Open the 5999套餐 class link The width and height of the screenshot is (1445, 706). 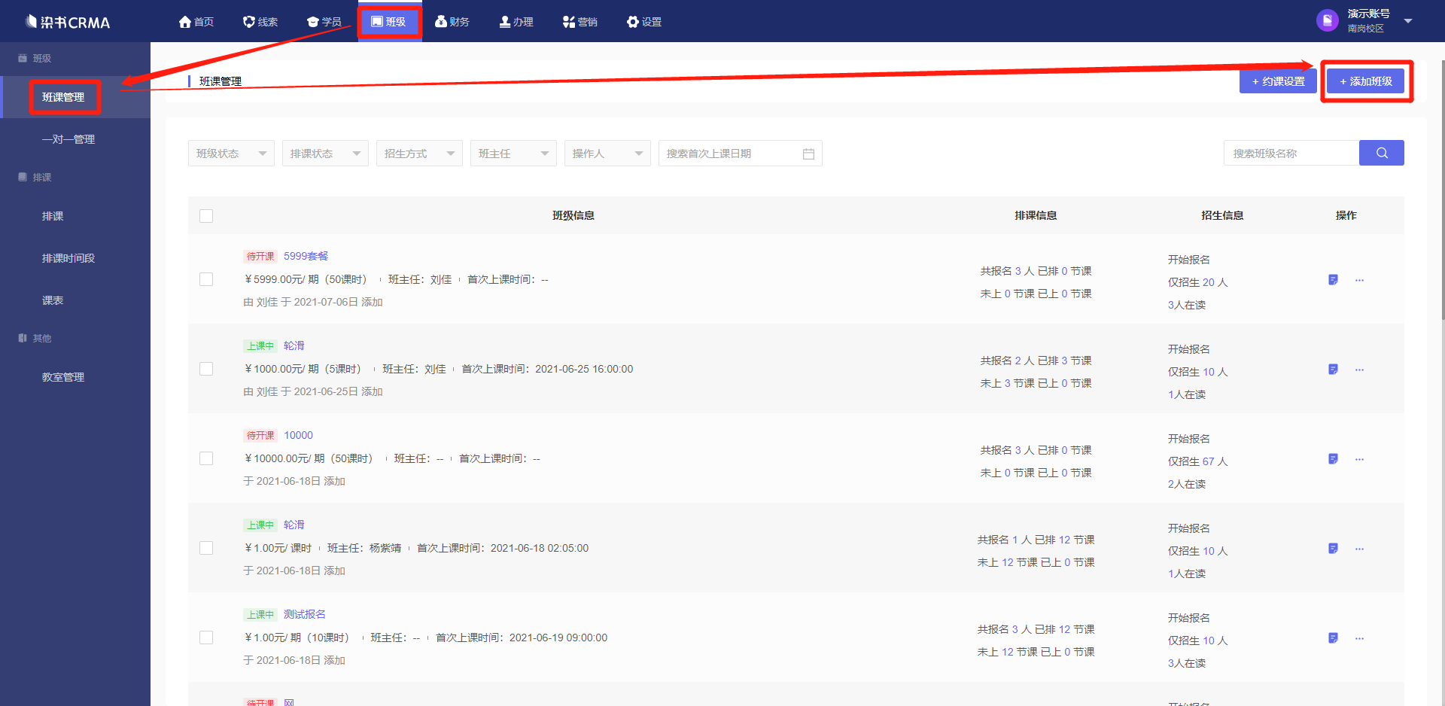click(306, 256)
